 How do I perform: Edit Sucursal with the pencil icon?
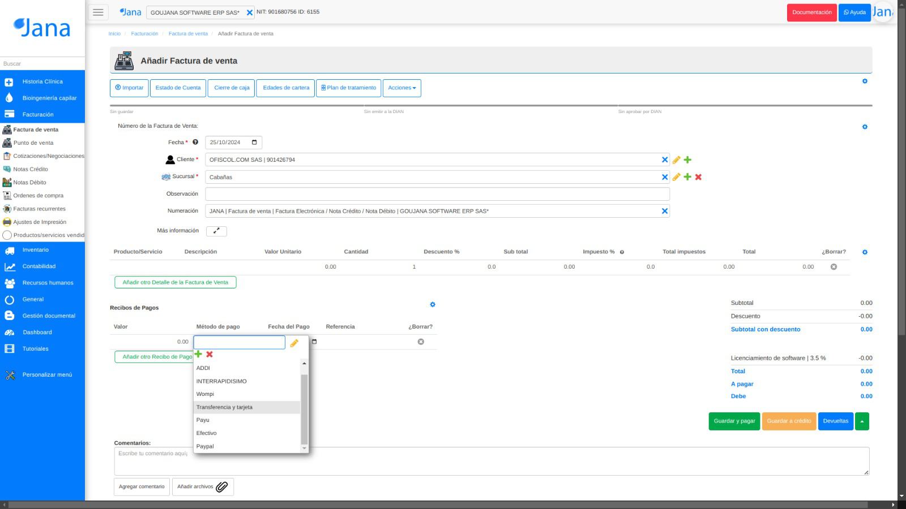(676, 177)
